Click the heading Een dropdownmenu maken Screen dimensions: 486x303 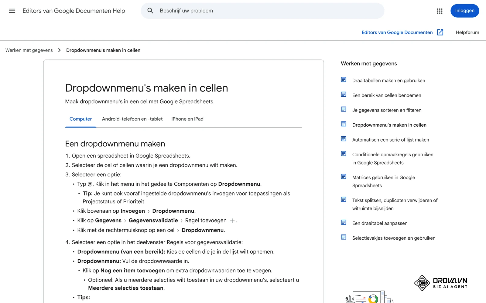click(115, 144)
